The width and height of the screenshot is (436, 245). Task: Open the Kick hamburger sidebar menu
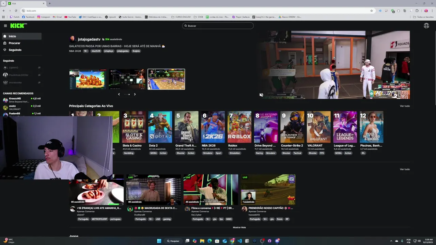pyautogui.click(x=5, y=26)
